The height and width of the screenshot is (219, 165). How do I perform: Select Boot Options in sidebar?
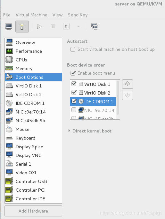pos(33,77)
